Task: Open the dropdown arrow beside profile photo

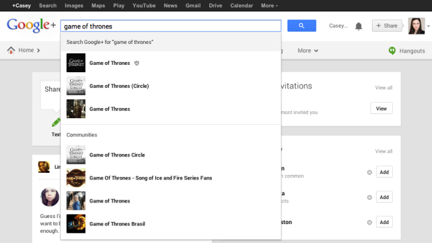Action: 429,26
